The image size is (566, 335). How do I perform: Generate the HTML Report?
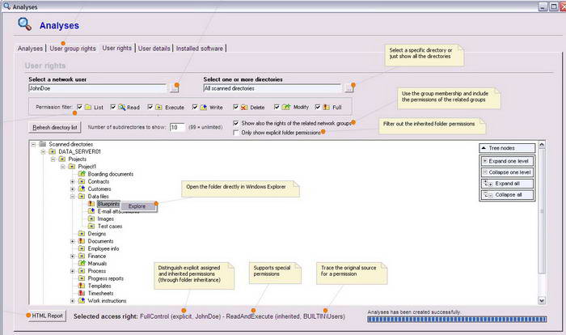point(47,316)
